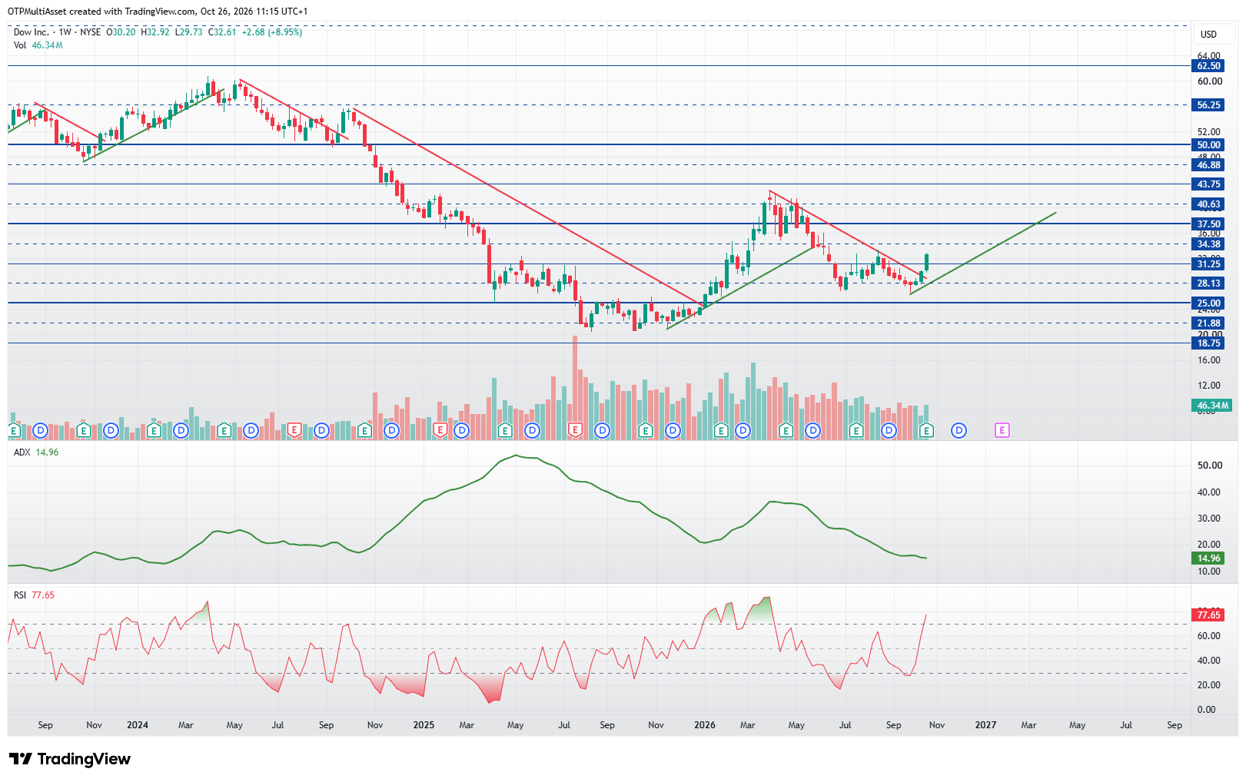This screenshot has height=782, width=1246.
Task: Click the last blue D dividend marker before the purple E
Action: pyautogui.click(x=959, y=431)
